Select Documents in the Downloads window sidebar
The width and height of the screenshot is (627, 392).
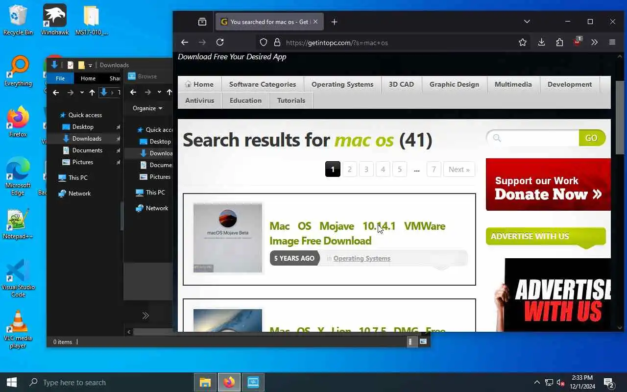click(87, 150)
